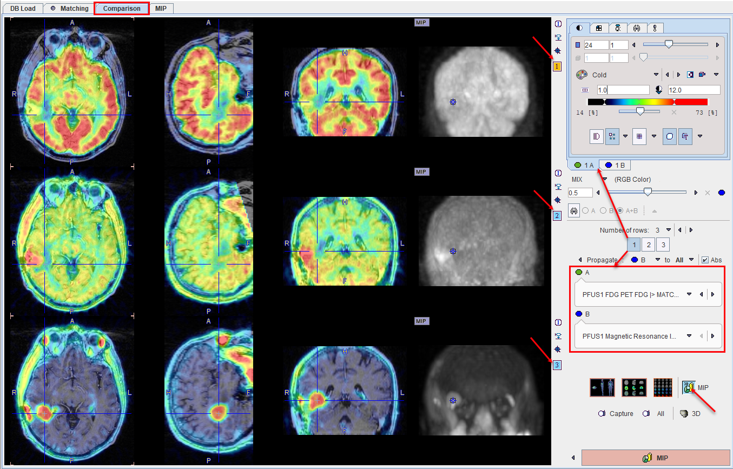733x469 pixels.
Task: Open the image tools tab icon
Action: (617, 28)
